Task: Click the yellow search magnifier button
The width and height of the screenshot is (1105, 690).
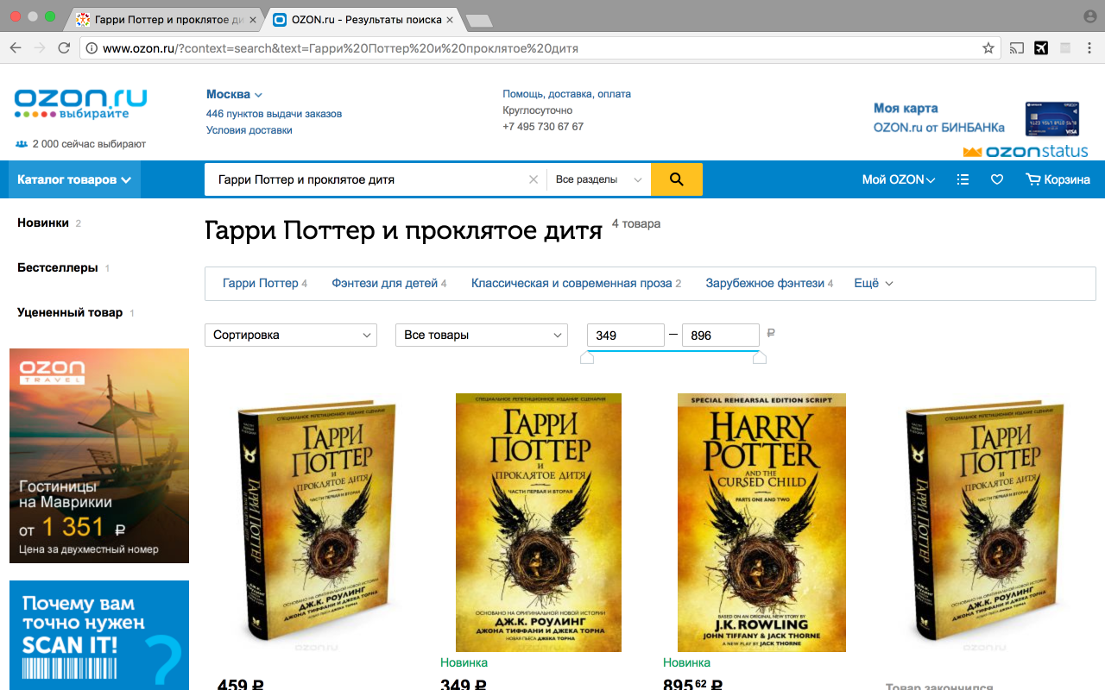Action: tap(676, 179)
